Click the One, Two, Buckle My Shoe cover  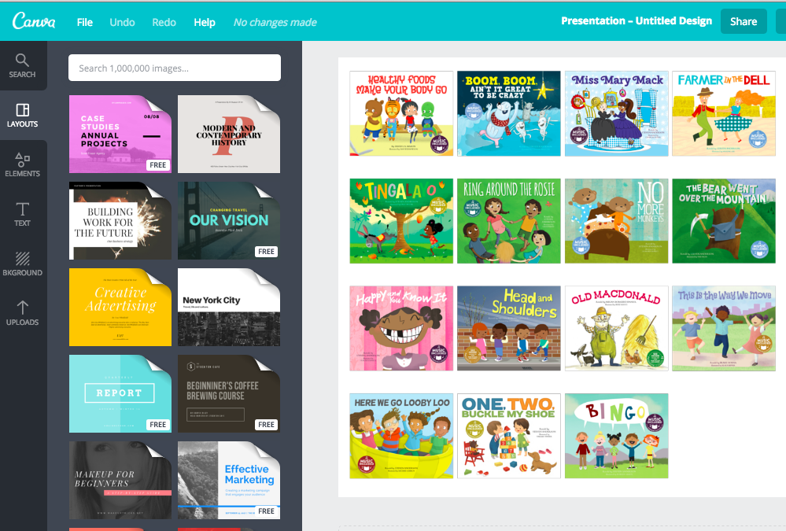[509, 436]
